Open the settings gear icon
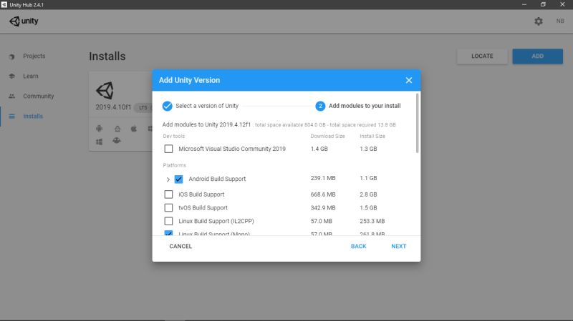This screenshot has height=321, width=573. (x=539, y=21)
